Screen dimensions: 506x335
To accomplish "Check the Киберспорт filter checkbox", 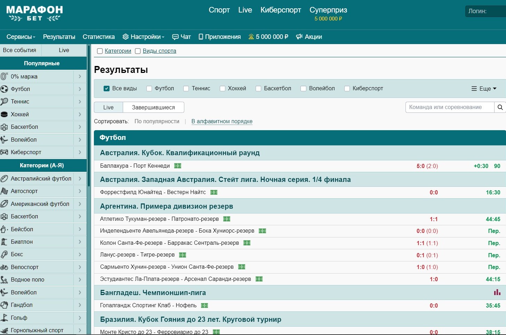I will 347,89.
